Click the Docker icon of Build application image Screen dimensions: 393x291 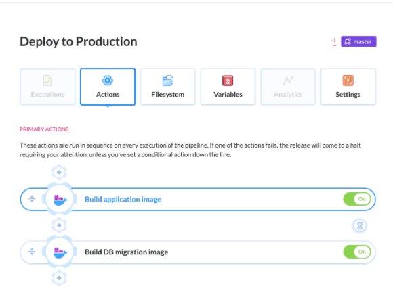coord(60,200)
